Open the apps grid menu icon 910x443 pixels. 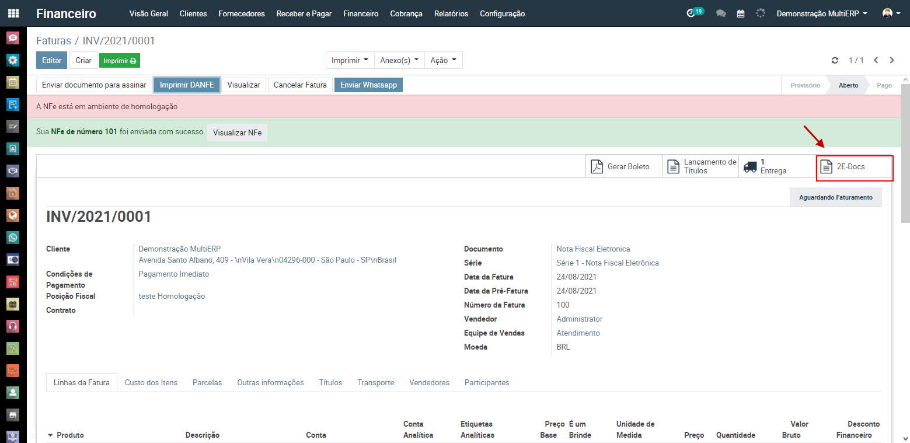pos(13,13)
